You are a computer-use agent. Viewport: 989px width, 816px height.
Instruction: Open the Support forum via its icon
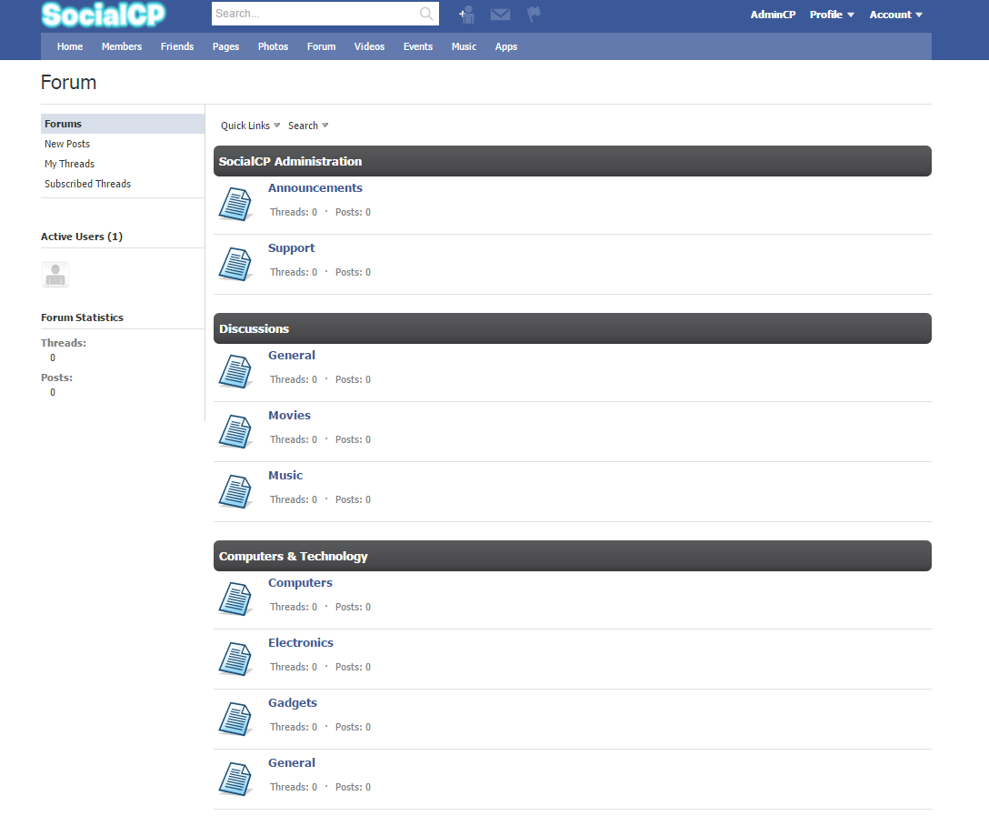(x=235, y=264)
